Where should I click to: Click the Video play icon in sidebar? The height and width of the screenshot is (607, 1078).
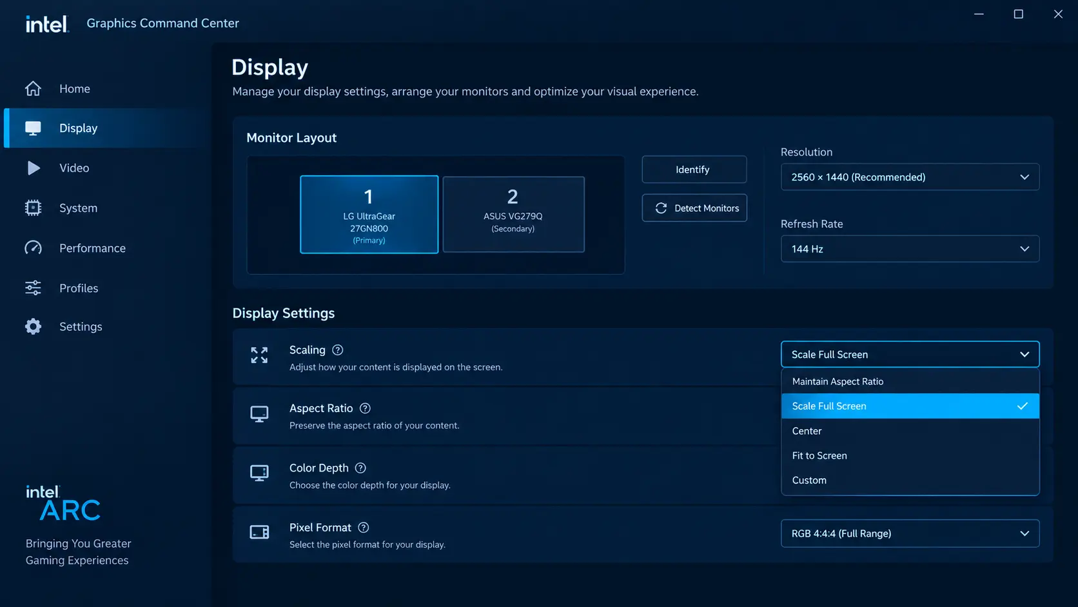pos(34,168)
